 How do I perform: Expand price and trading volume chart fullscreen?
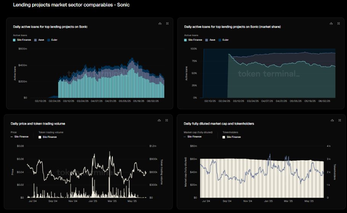166,120
